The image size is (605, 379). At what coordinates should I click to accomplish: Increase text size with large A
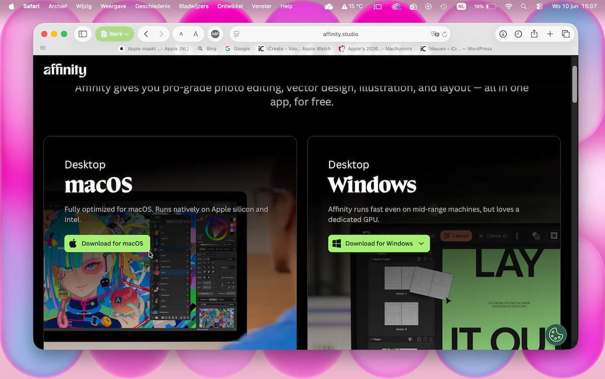[x=196, y=34]
